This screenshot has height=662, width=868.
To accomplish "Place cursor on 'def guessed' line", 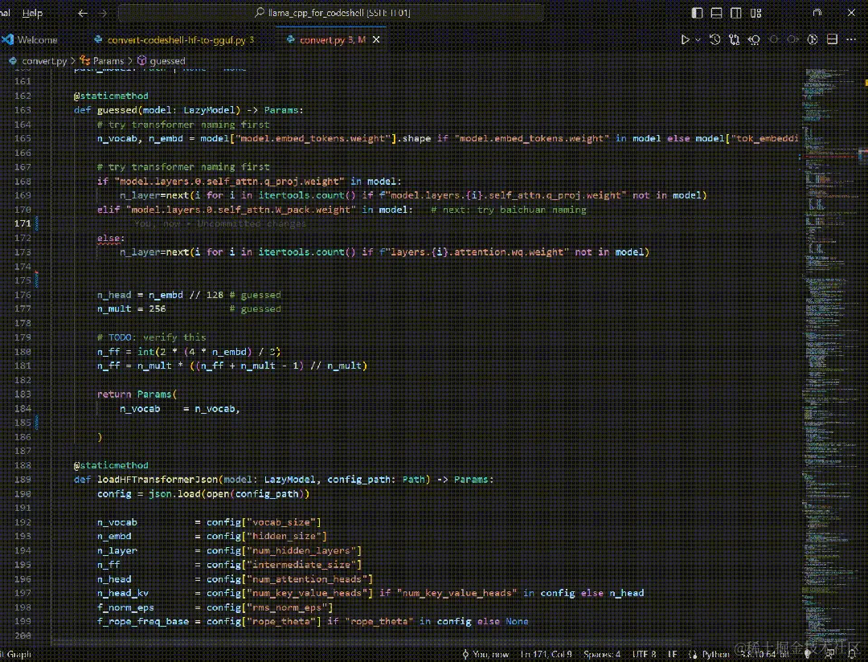I will coord(189,110).
